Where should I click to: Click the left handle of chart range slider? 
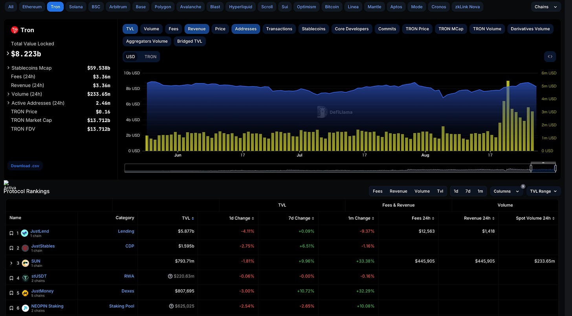point(531,168)
